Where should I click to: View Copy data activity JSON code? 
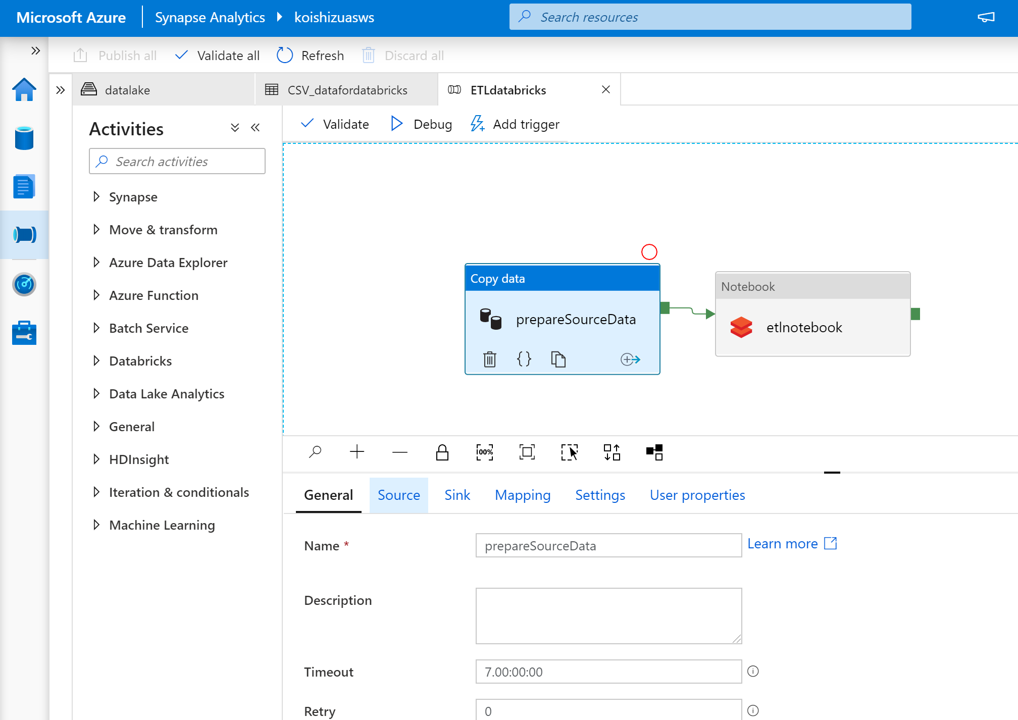[524, 359]
